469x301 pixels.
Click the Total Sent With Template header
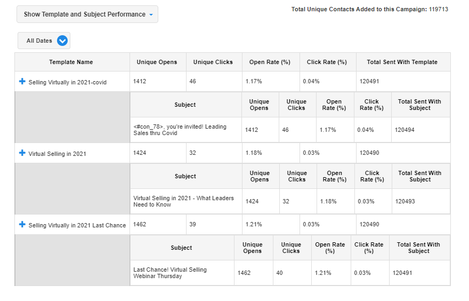click(x=402, y=62)
